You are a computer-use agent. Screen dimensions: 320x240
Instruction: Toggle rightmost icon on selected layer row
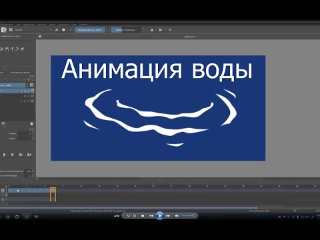coord(32,91)
